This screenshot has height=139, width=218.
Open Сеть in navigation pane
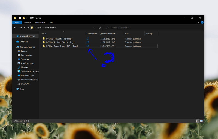point(20,89)
